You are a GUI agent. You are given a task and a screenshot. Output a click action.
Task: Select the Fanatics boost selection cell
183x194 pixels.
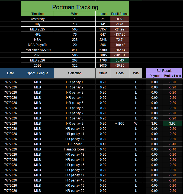(75, 149)
